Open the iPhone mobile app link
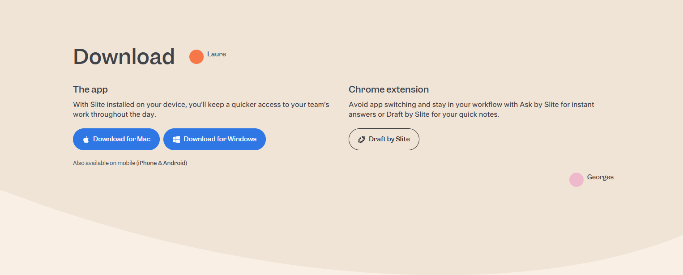The height and width of the screenshot is (275, 683). [147, 163]
